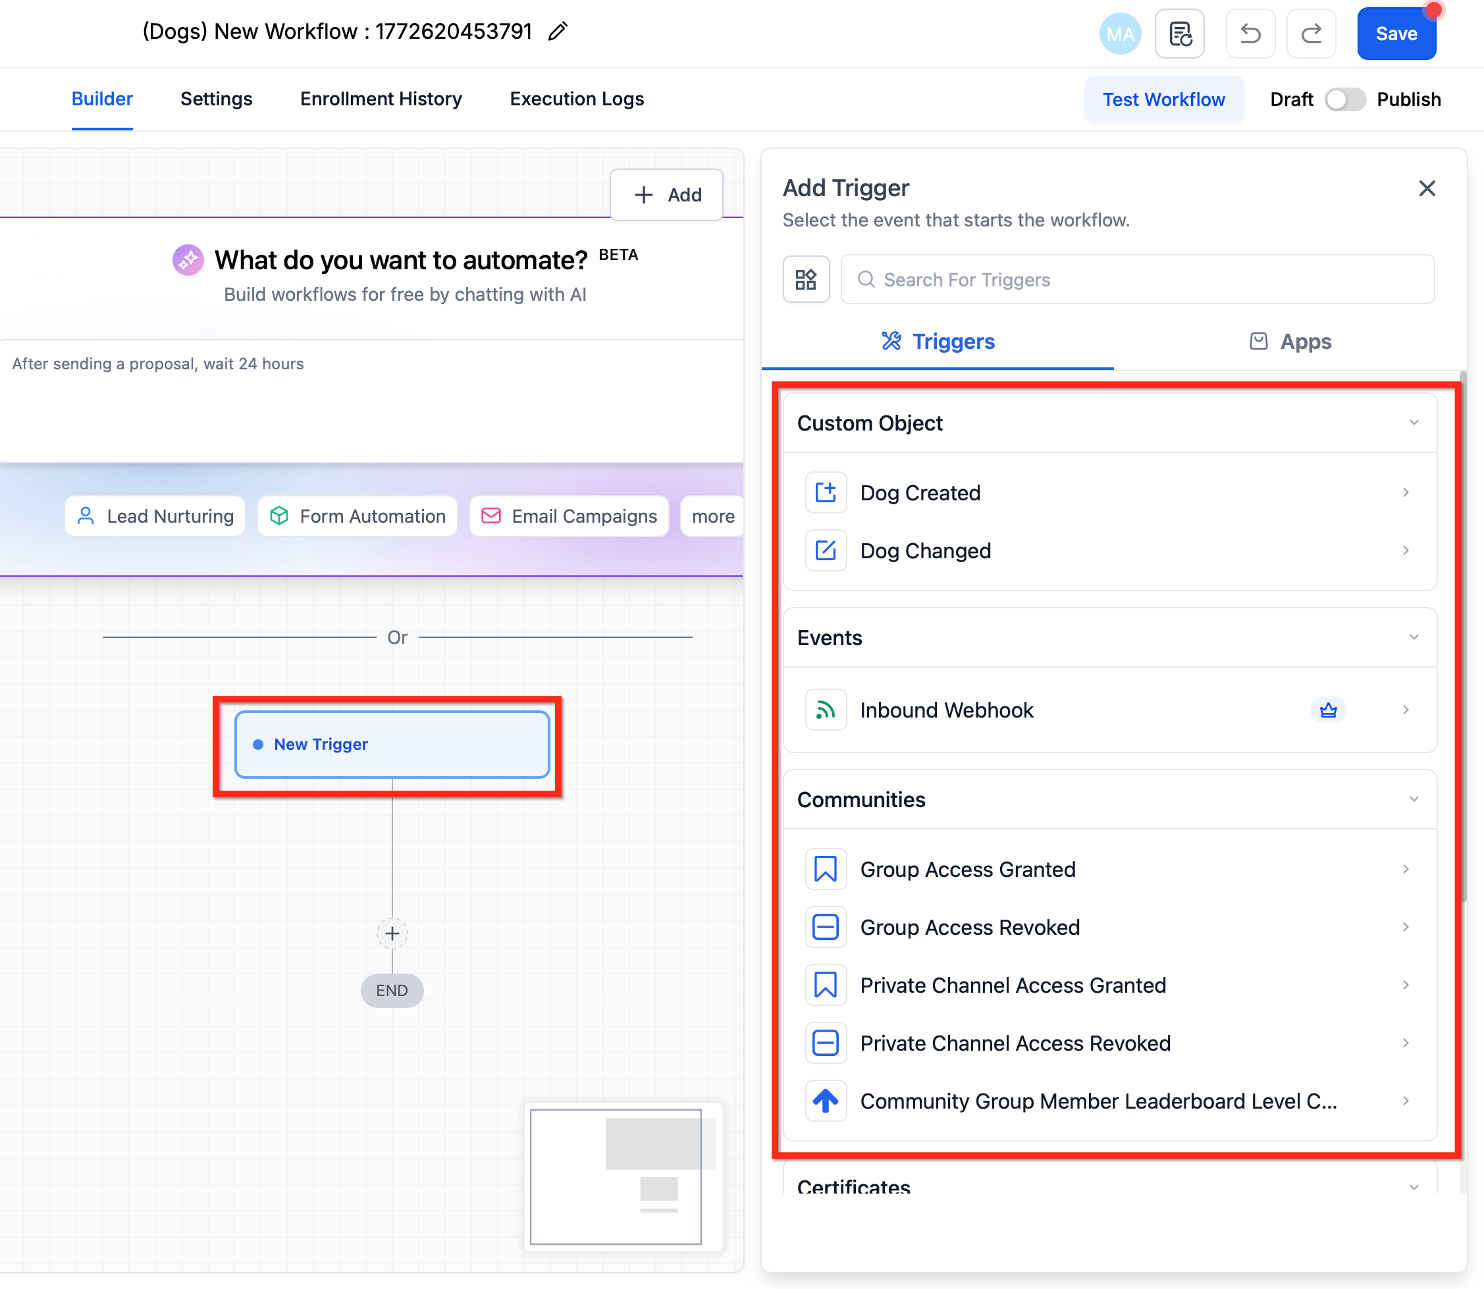Click the Dog Changed edit icon
Viewport: 1484px width, 1289px height.
[x=825, y=550]
